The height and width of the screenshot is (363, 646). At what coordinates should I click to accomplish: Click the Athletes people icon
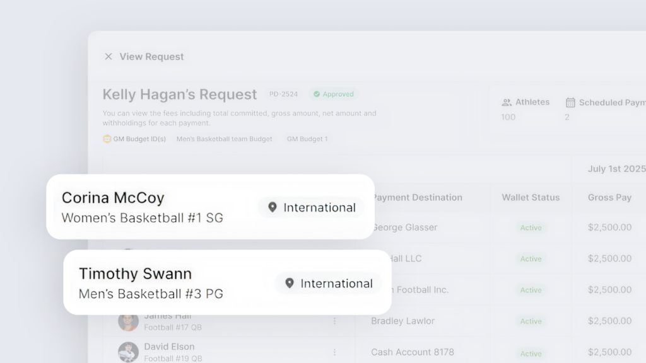(x=507, y=102)
